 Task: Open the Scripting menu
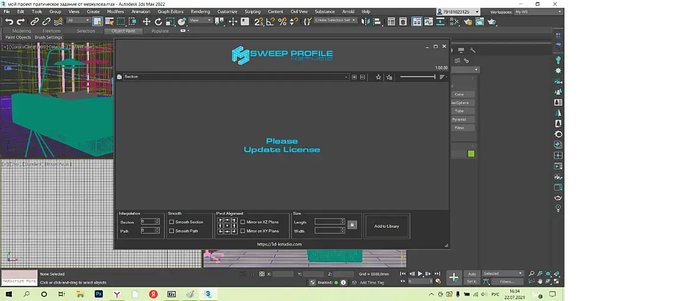253,12
